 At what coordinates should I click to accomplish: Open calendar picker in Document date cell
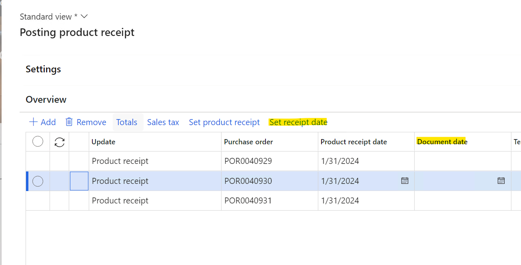point(501,181)
